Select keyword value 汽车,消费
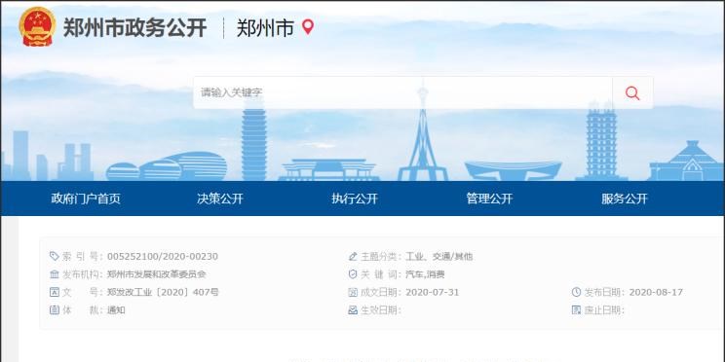 click(425, 274)
